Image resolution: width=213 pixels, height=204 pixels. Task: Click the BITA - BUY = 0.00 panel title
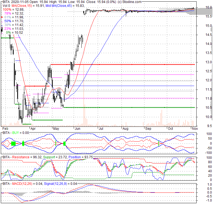[x=19, y=132]
